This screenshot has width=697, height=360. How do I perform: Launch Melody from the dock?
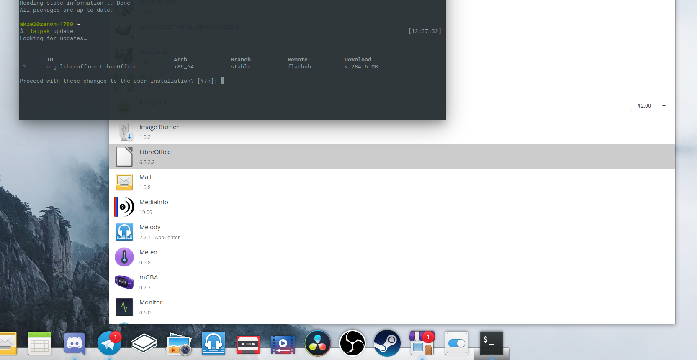pyautogui.click(x=213, y=344)
